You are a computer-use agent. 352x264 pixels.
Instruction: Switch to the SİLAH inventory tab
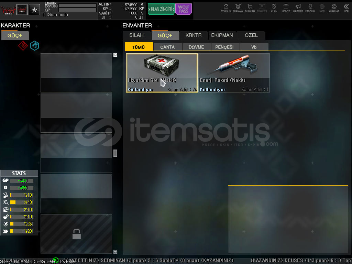[x=136, y=35]
